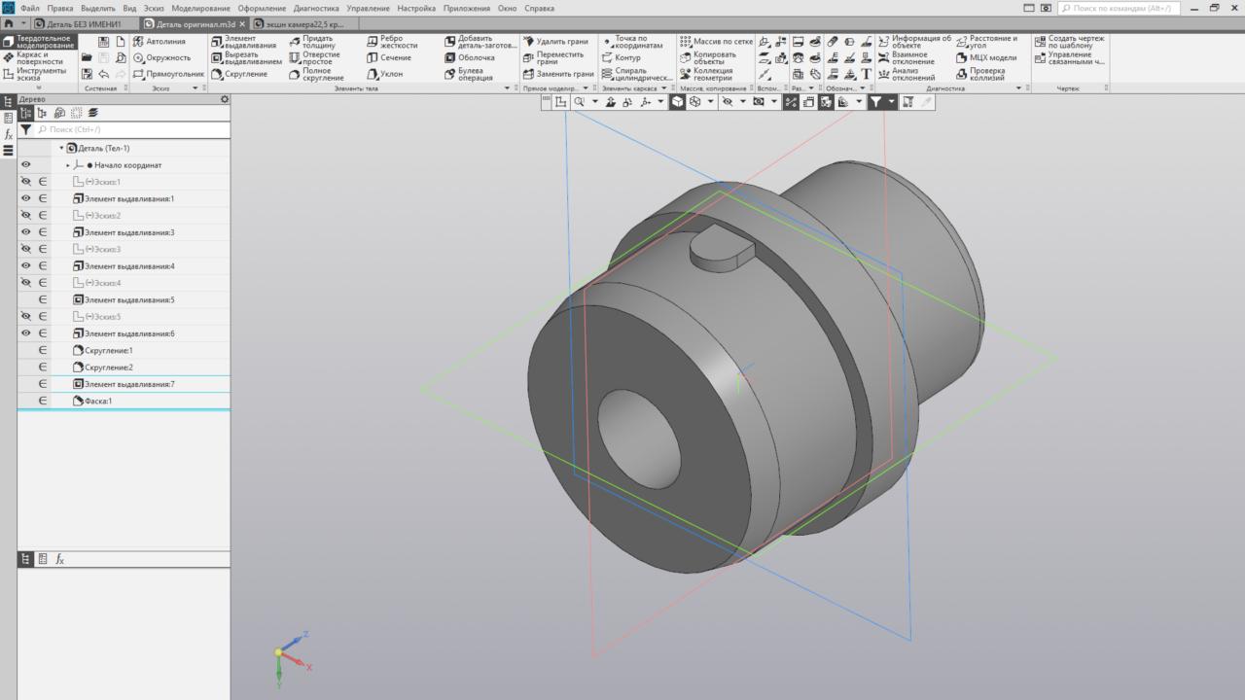Open Информация об объекте diagnostics

(913, 42)
